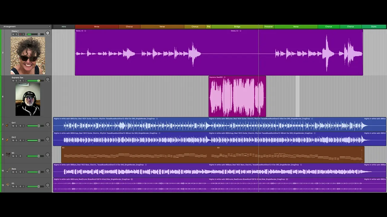Record-enable the Soprano Sax track

click(x=20, y=81)
